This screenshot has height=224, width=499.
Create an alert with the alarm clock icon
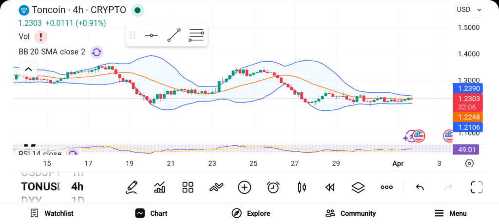coord(273,187)
